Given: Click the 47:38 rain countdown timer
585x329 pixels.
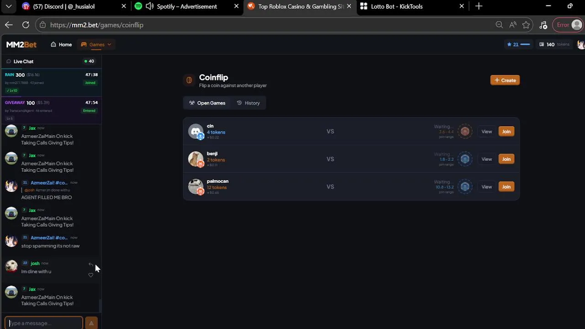Looking at the screenshot, I should pyautogui.click(x=91, y=74).
